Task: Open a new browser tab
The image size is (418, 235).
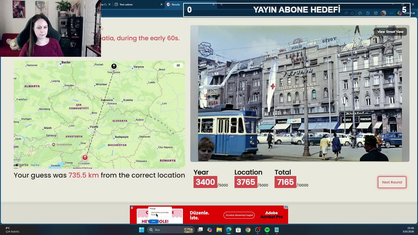Action: pyautogui.click(x=221, y=4)
